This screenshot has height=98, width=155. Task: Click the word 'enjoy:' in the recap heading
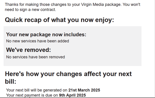pyautogui.click(x=105, y=20)
